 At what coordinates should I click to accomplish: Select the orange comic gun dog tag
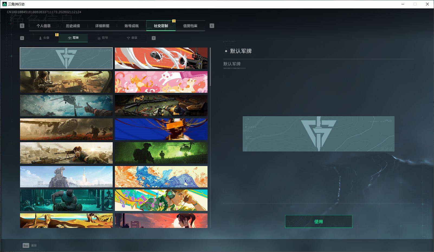click(161, 58)
